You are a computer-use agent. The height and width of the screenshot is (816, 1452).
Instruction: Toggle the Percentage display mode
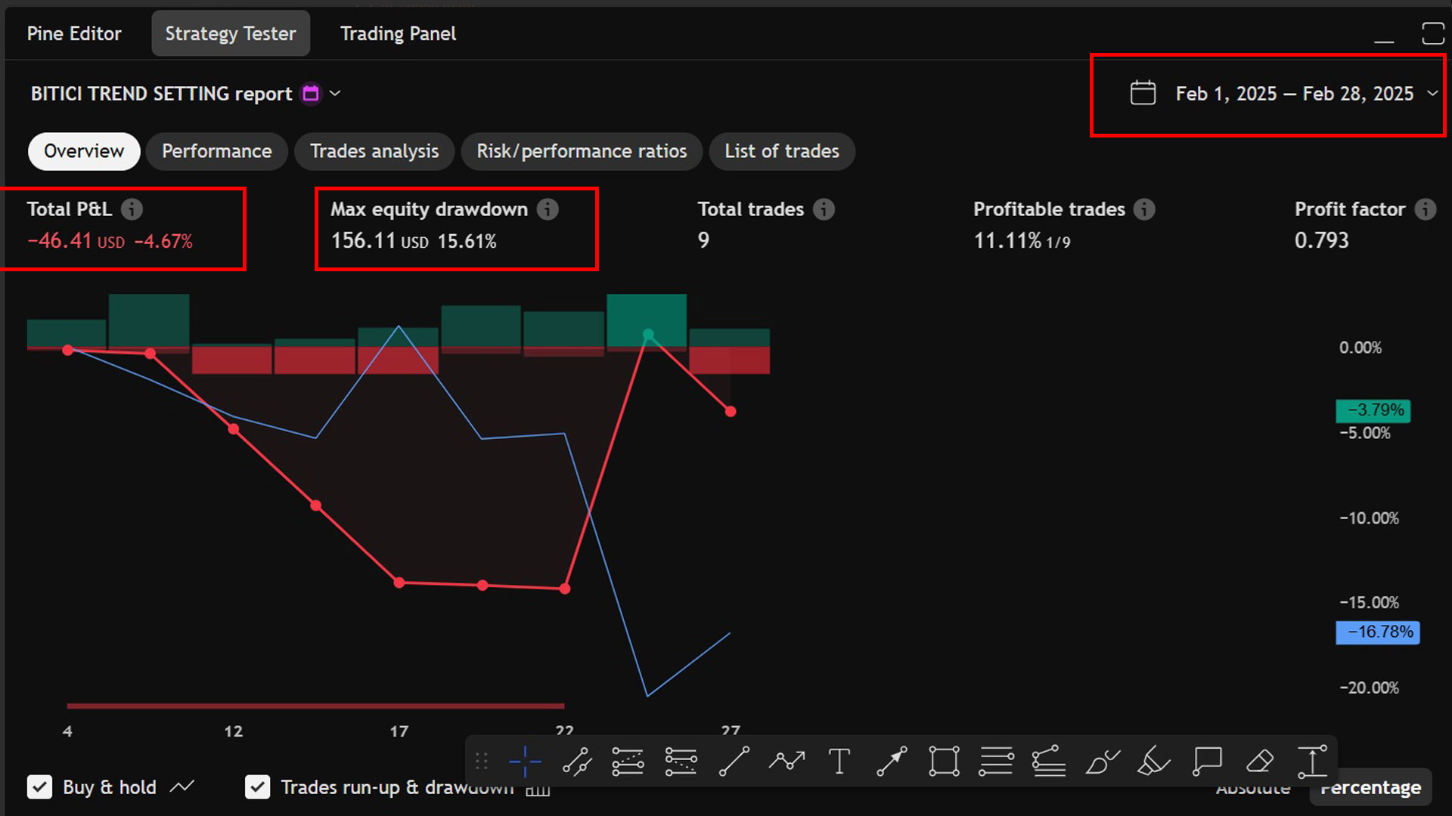pyautogui.click(x=1370, y=787)
